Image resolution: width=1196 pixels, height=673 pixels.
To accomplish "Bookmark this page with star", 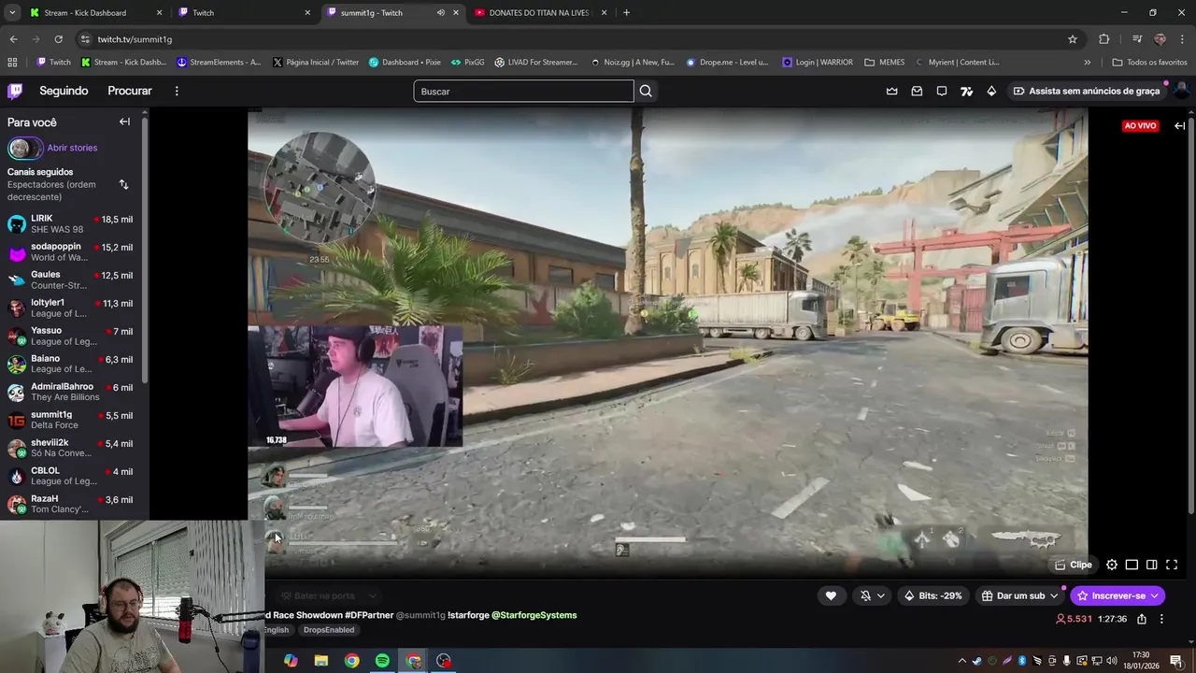I will (1073, 39).
